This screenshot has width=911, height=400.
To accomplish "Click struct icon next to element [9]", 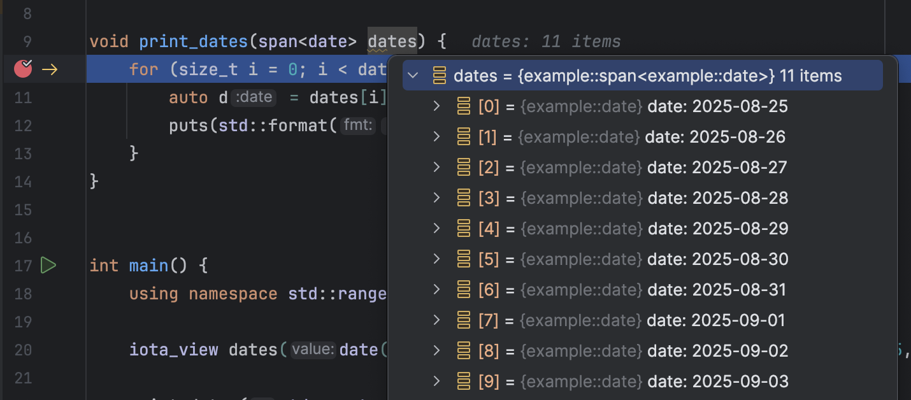I will [463, 381].
